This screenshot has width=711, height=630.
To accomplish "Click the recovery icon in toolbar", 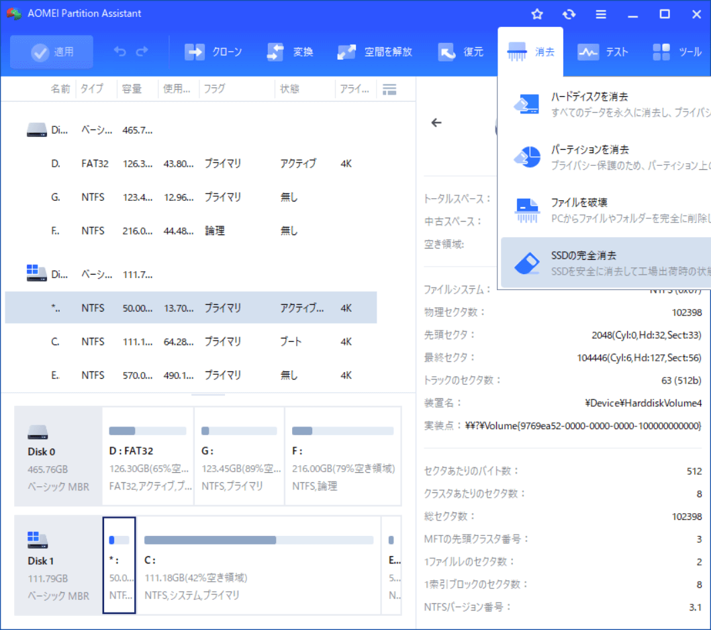I will (x=446, y=52).
